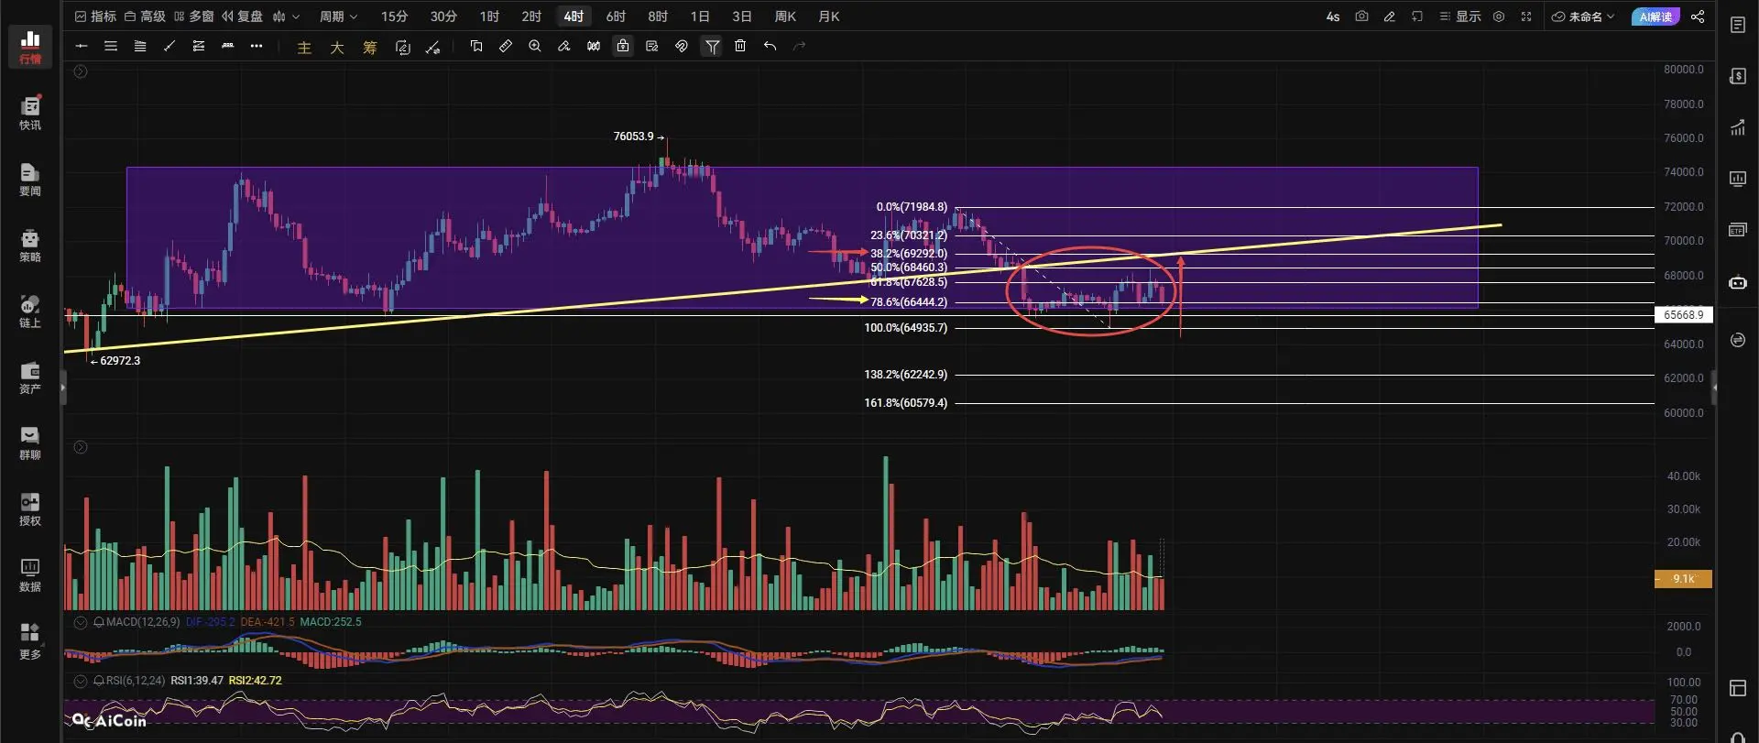Open the 指标 indicators panel

click(x=95, y=16)
